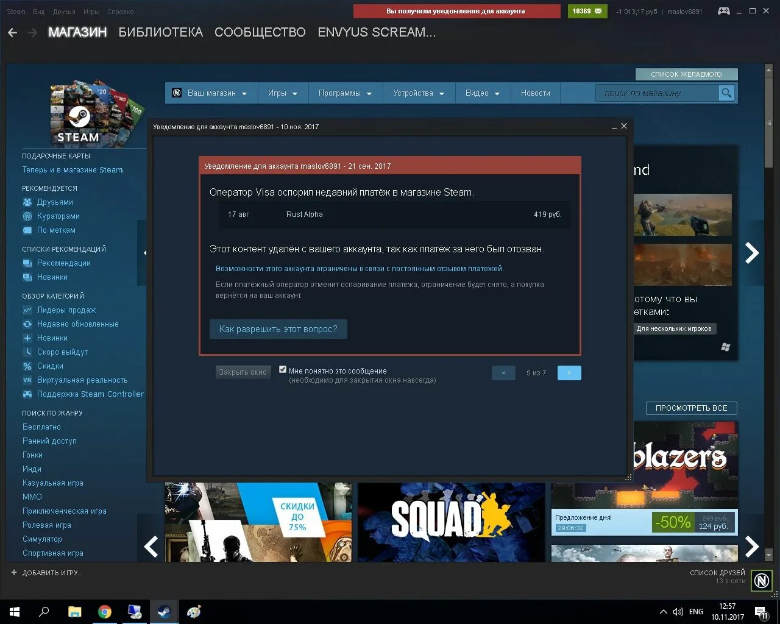Click the Virtual Reality VR icon

[x=27, y=380]
